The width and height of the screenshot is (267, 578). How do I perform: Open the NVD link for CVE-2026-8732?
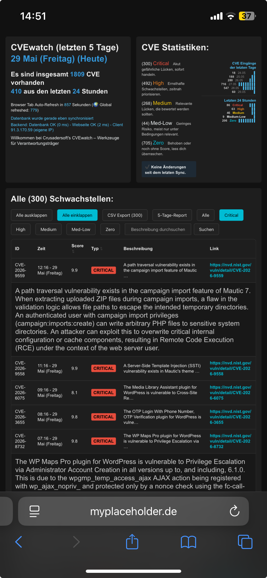[x=231, y=441]
